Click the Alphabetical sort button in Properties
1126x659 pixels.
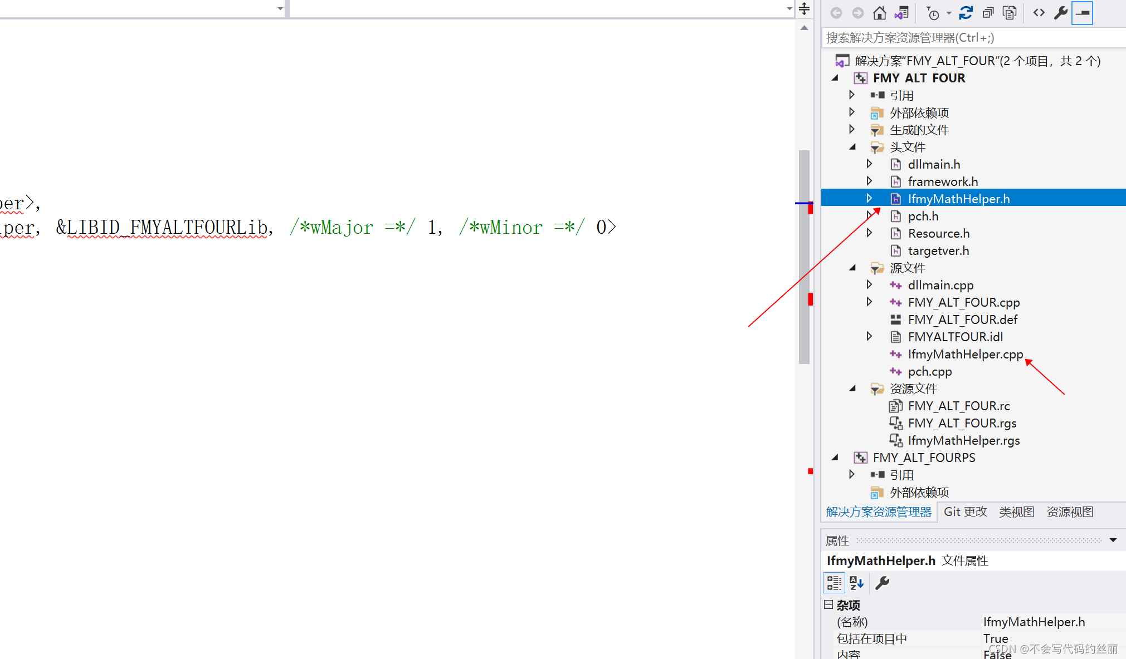[x=856, y=583]
